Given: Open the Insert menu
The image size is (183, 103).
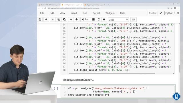Looking at the screenshot, I should click(x=74, y=13).
